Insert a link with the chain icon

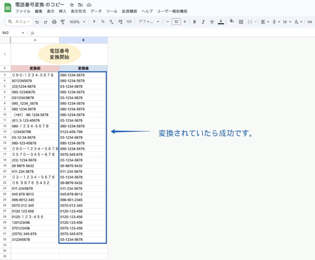point(309,22)
